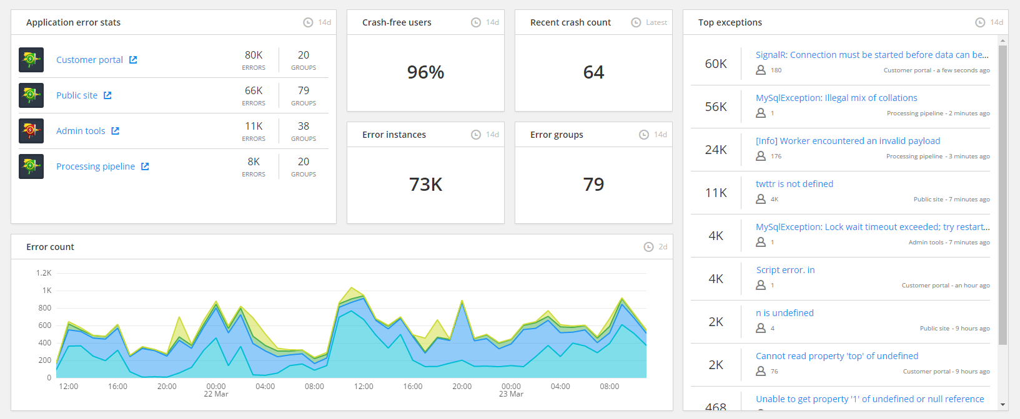Click the 24K count beside invalid payload
The width and height of the screenshot is (1020, 419).
click(x=716, y=150)
